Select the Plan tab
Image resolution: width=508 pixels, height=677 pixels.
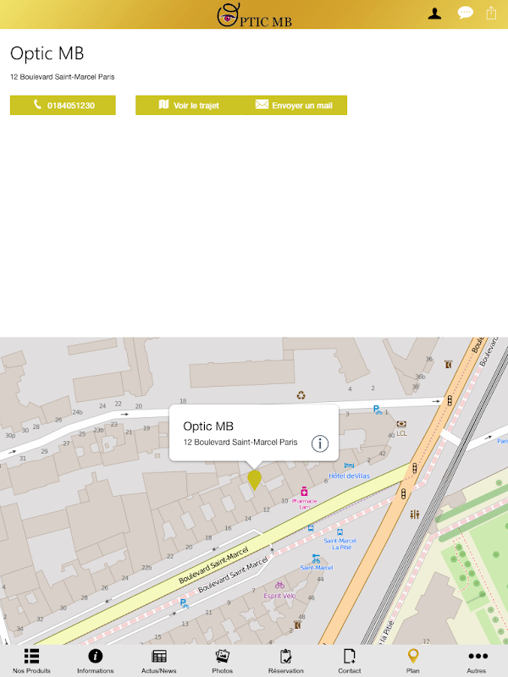[412, 661]
